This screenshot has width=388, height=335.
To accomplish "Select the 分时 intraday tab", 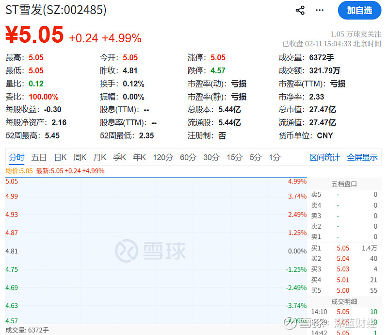I will [x=17, y=157].
